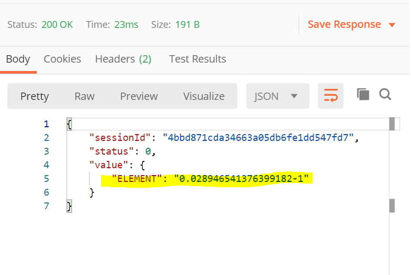Image resolution: width=411 pixels, height=275 pixels.
Task: Select the Visualize view mode
Action: [x=204, y=96]
